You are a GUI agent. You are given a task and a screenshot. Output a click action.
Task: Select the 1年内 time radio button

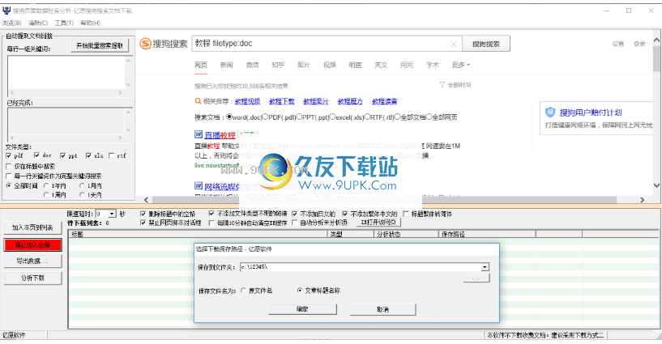coord(46,185)
